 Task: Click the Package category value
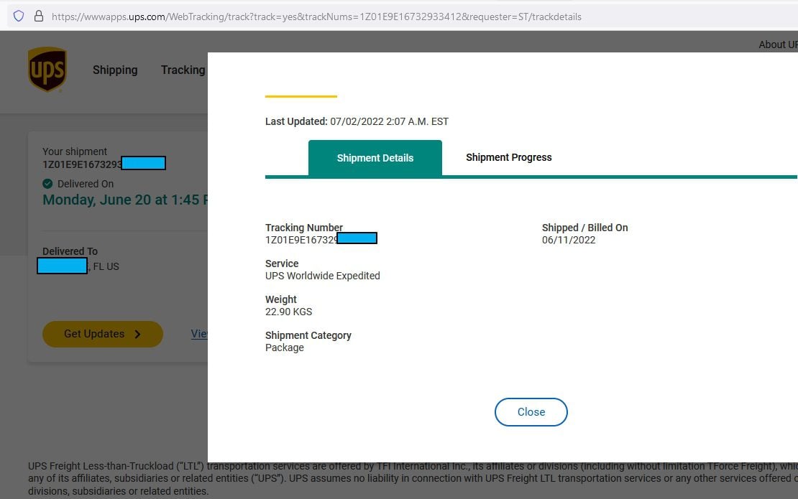click(x=285, y=348)
